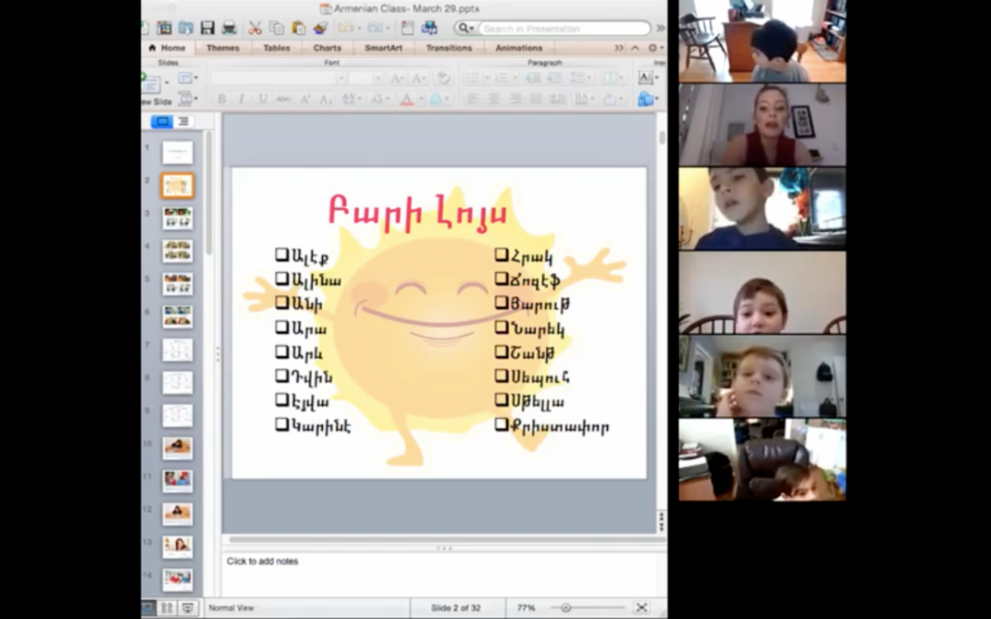Image resolution: width=991 pixels, height=619 pixels.
Task: Decrease indent level icon
Action: (x=533, y=78)
